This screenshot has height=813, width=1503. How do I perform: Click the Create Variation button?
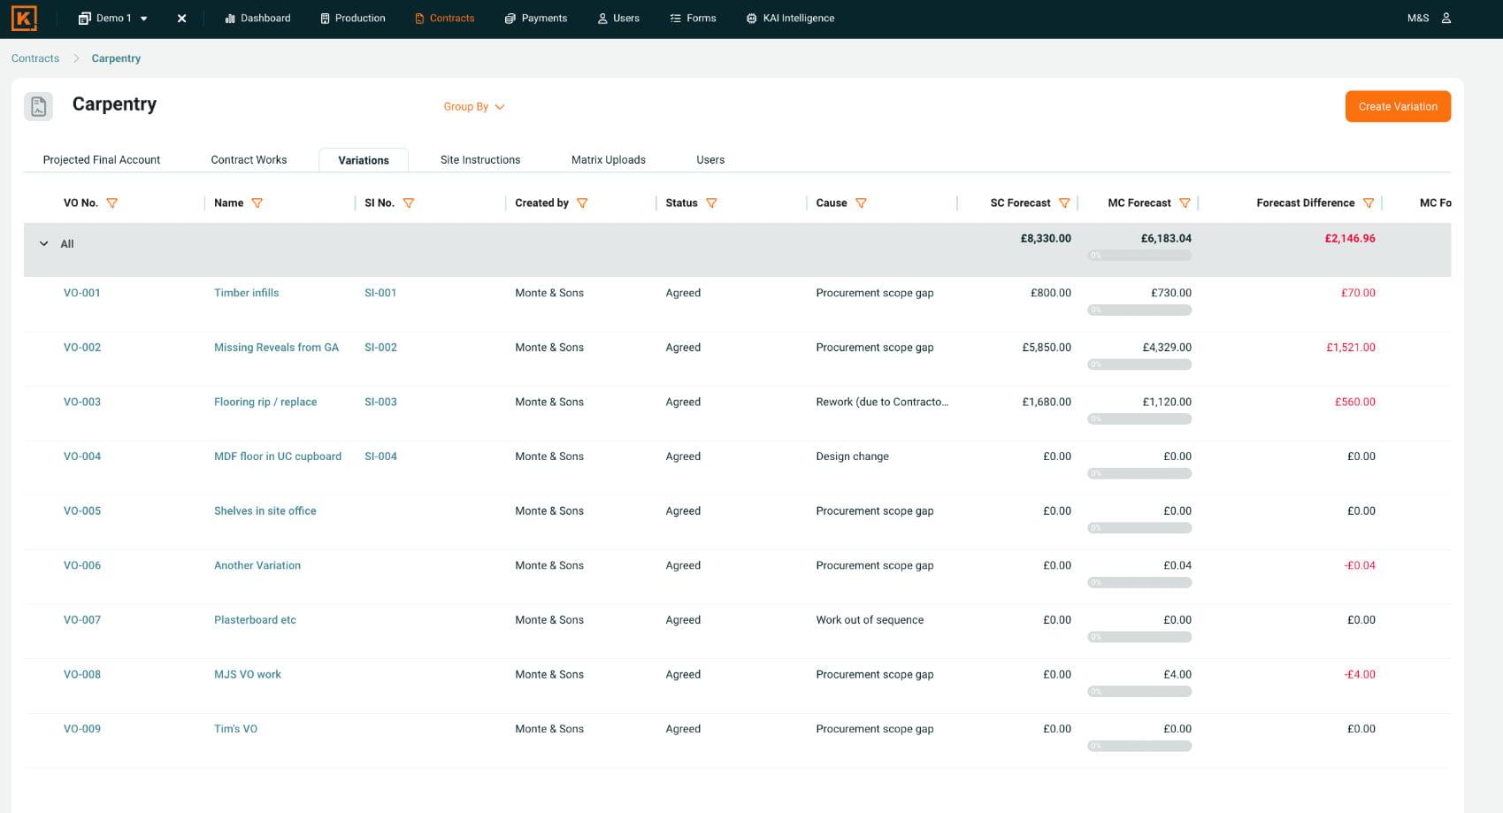[x=1398, y=107]
